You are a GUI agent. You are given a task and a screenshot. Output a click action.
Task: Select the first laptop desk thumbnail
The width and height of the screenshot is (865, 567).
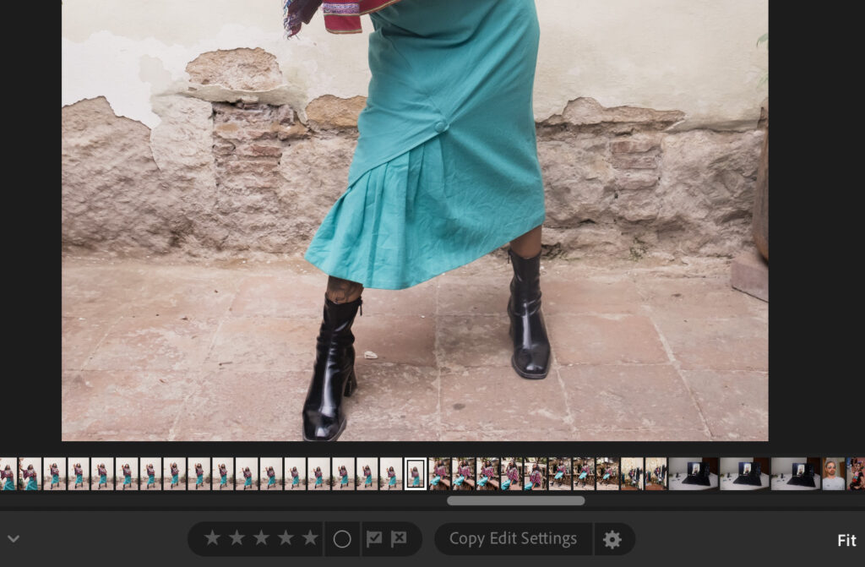[x=694, y=474]
